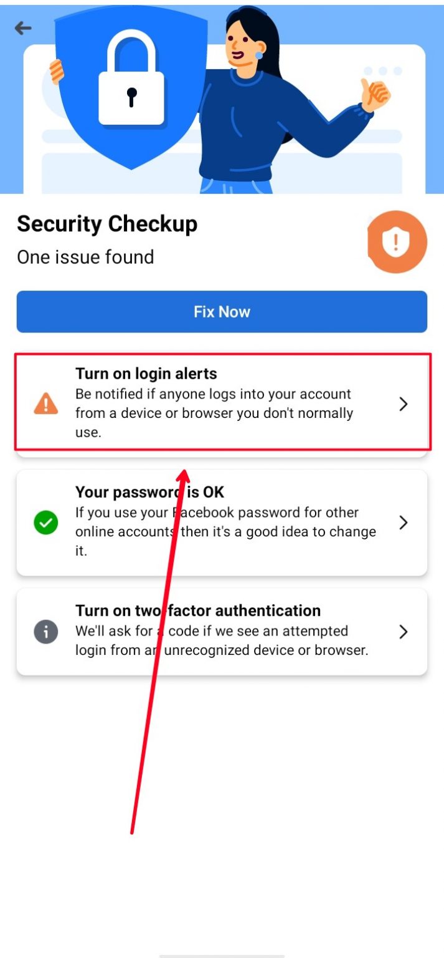Expand the two-factor authentication chevron
The width and height of the screenshot is (444, 958).
click(x=404, y=632)
